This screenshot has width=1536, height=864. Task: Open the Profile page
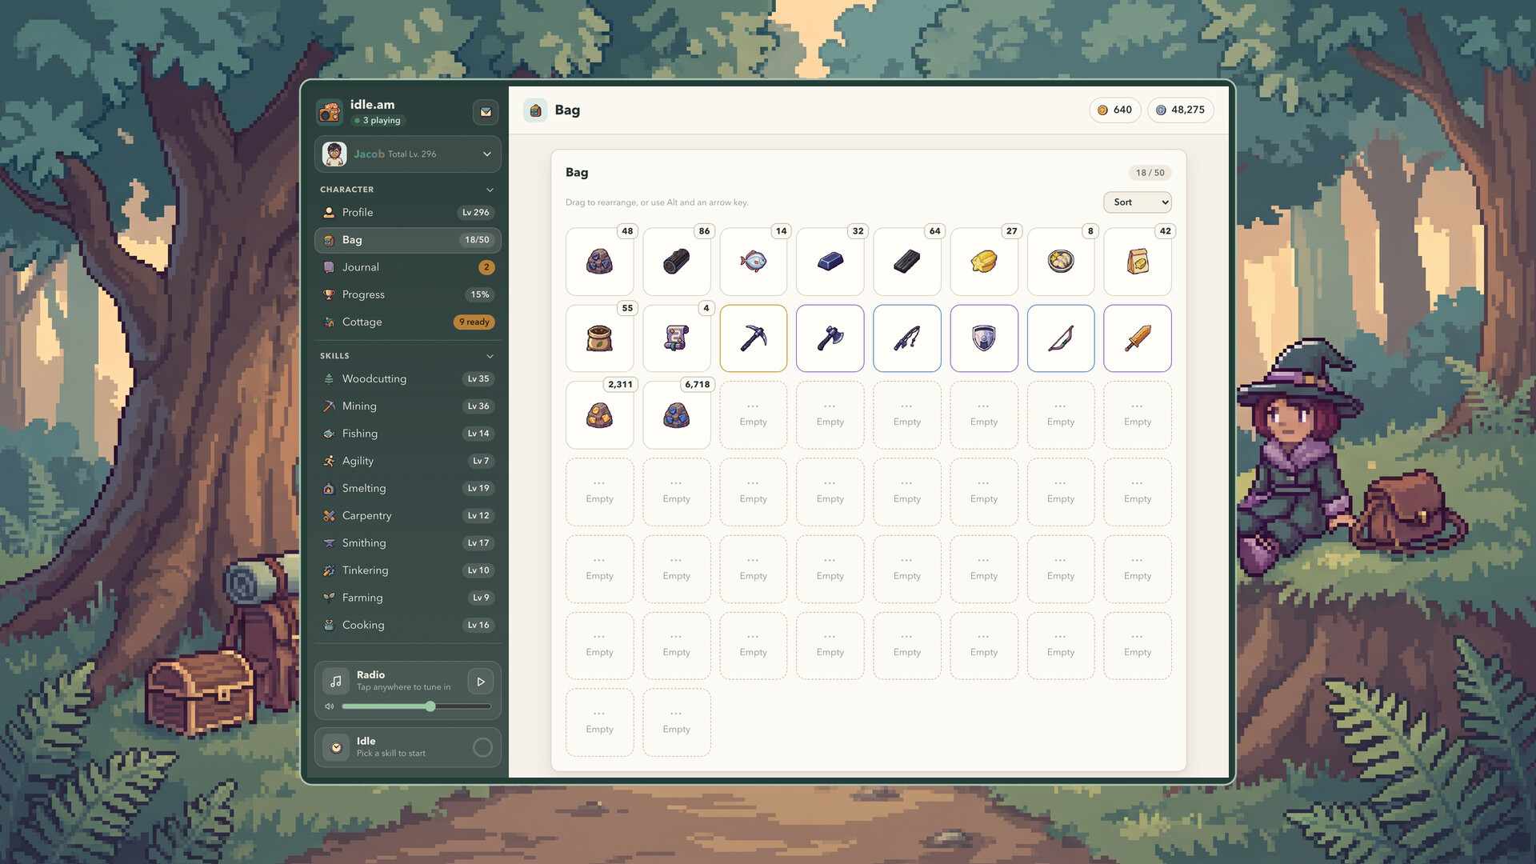click(x=407, y=213)
